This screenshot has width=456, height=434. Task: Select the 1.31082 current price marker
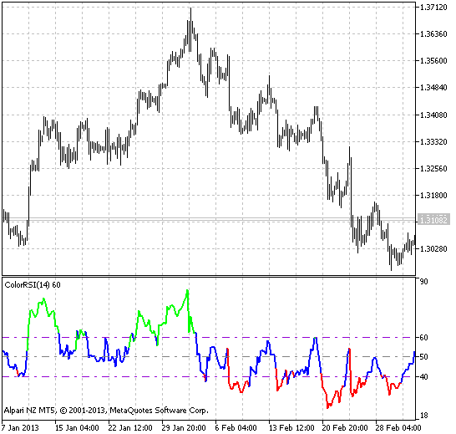[433, 220]
